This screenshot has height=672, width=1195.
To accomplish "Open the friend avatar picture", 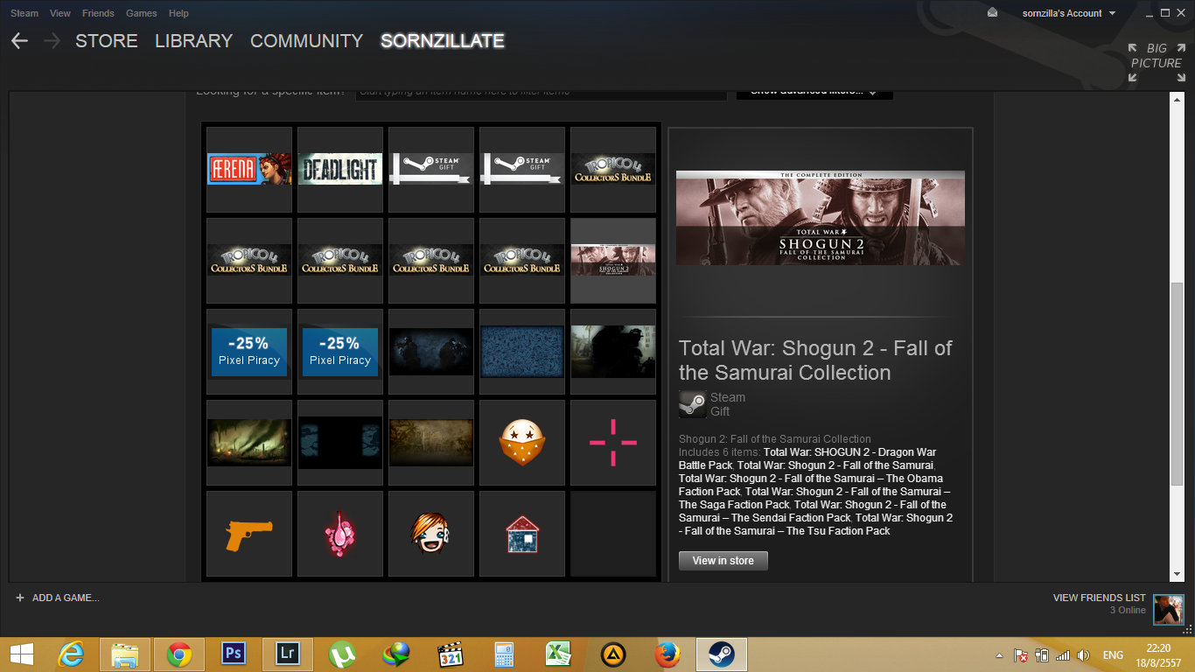I will coord(1169,609).
